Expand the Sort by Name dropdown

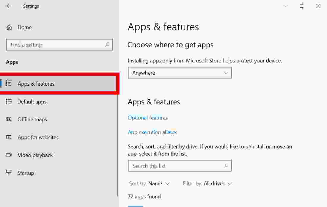pyautogui.click(x=149, y=184)
